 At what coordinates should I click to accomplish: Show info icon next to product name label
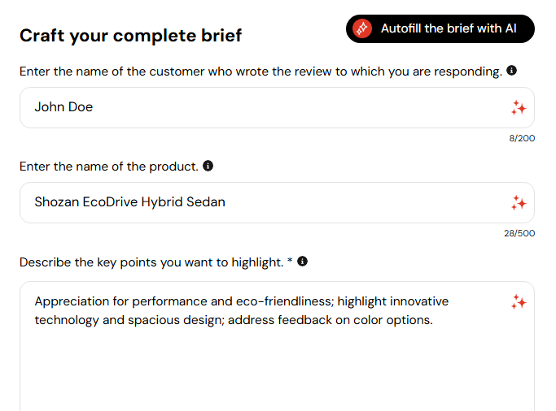[208, 166]
